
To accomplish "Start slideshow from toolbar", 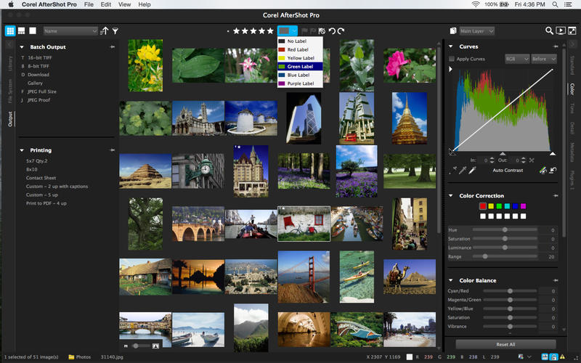I will pyautogui.click(x=561, y=31).
